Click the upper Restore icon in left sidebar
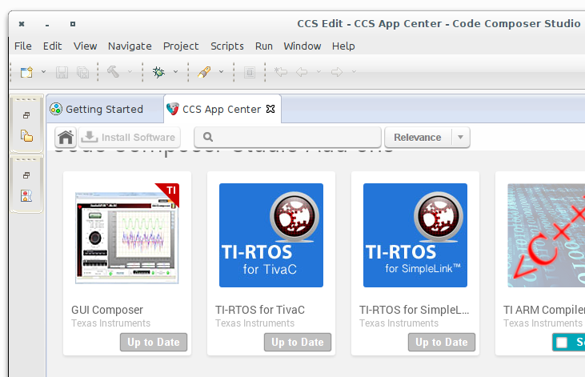This screenshot has height=377, width=585. coord(26,115)
